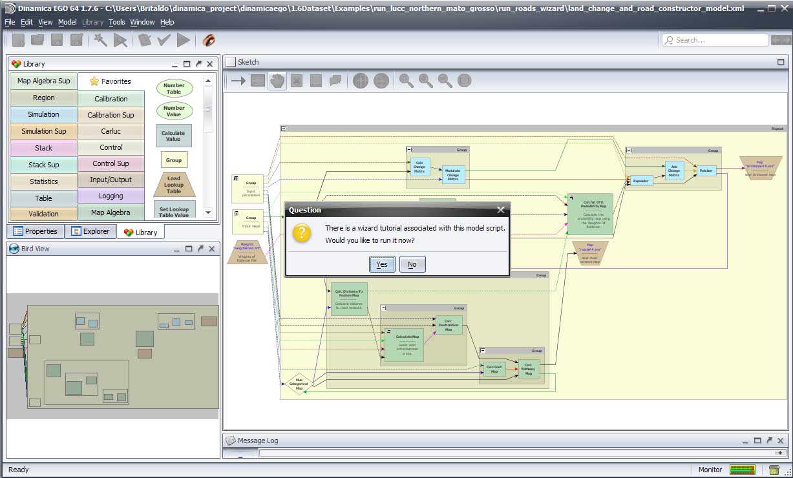The width and height of the screenshot is (793, 478).
Task: Click the memory monitor indicator in status bar
Action: tap(743, 470)
